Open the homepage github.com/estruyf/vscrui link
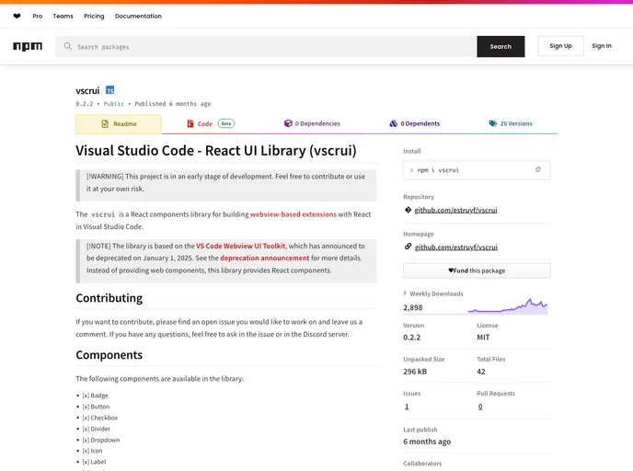The height and width of the screenshot is (471, 633). coord(455,247)
